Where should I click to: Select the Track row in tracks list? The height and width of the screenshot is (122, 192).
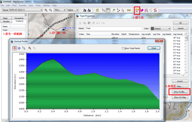(13, 30)
